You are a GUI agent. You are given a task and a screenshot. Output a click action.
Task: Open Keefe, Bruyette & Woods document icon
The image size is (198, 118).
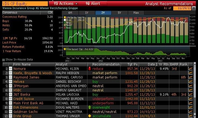click(10, 73)
